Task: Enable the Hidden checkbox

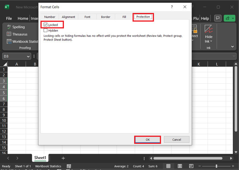Action: 45,30
